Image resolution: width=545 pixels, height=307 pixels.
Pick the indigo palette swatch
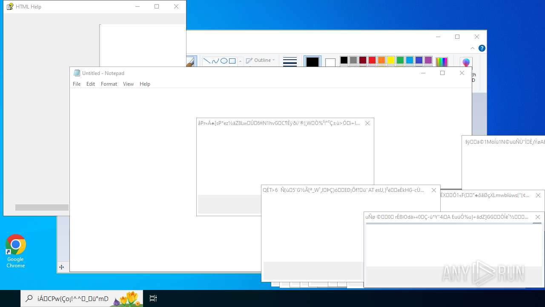pyautogui.click(x=419, y=60)
